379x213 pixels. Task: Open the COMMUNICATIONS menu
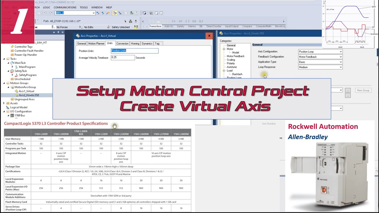65,7
